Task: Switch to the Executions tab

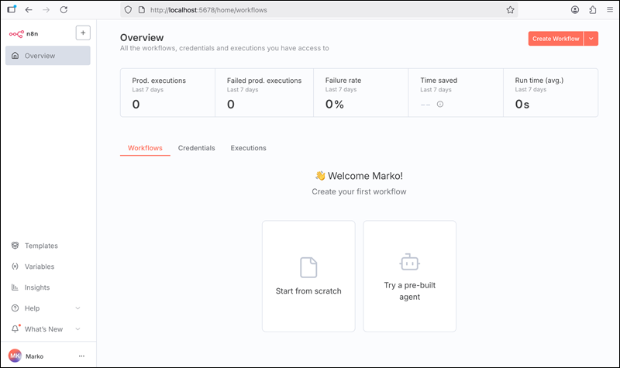Action: coord(248,148)
